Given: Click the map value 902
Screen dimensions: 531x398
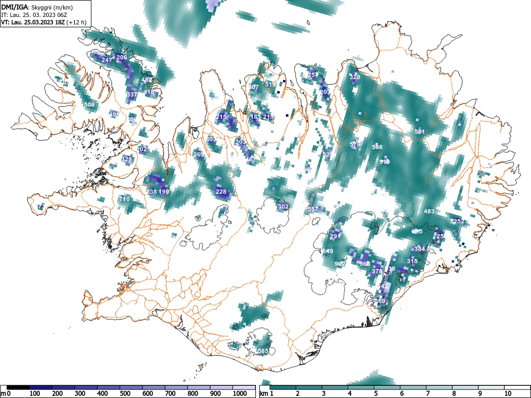Looking at the screenshot, I should coord(340,264).
